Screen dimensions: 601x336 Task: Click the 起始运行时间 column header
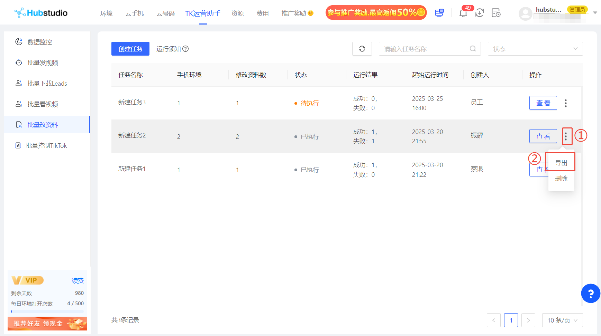(430, 75)
